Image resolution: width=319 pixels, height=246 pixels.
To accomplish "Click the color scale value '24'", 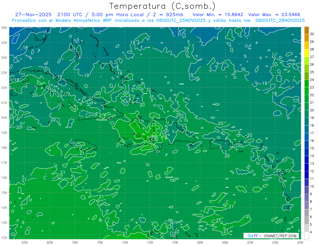I will coord(312,80).
